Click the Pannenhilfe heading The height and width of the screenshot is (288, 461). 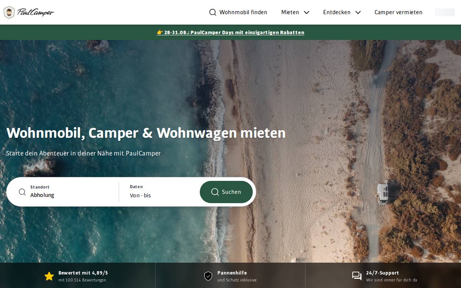tap(232, 273)
